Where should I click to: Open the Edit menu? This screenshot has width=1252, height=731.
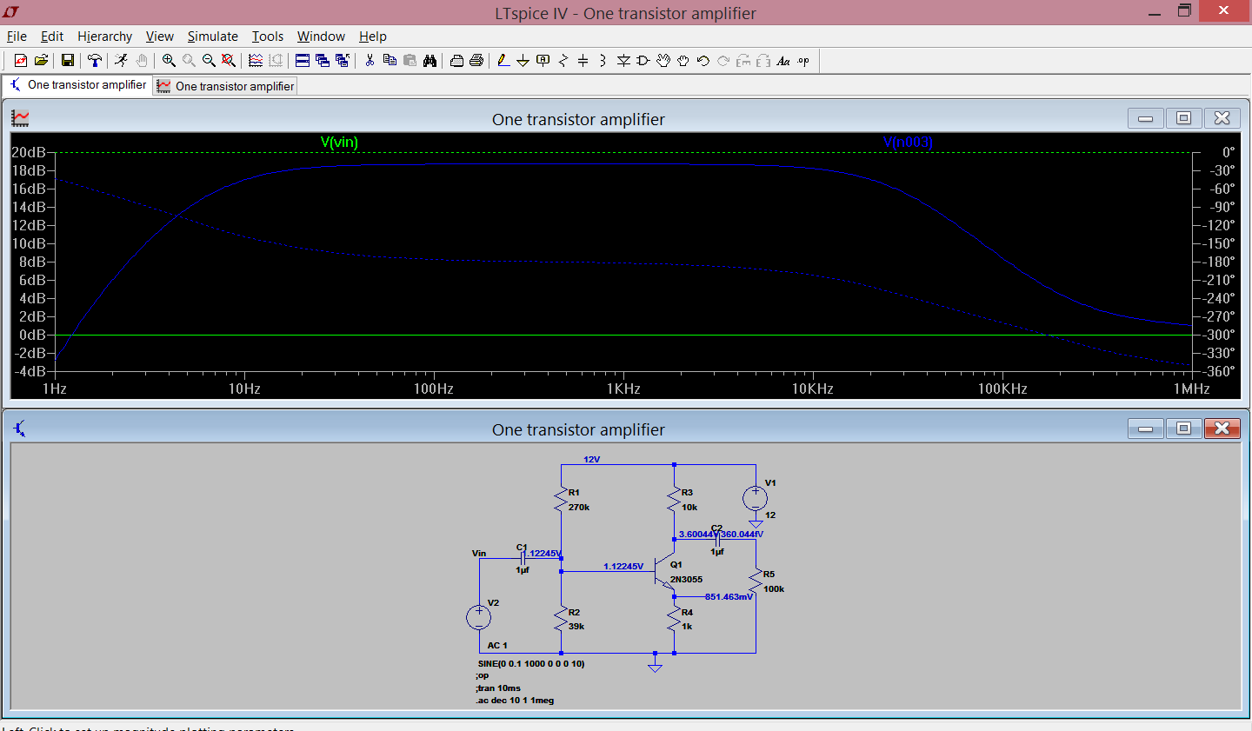click(52, 37)
